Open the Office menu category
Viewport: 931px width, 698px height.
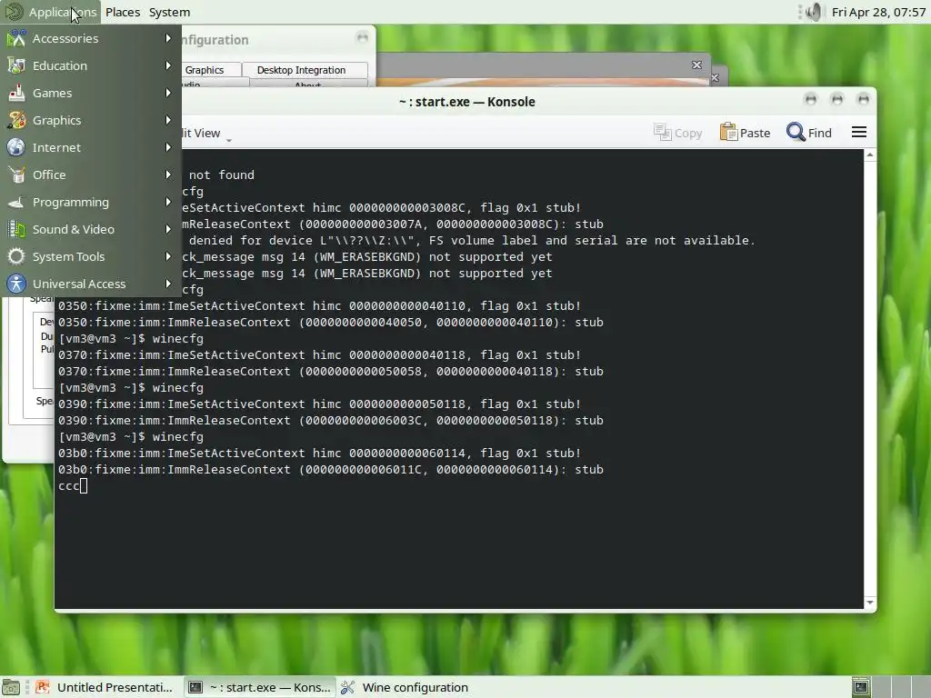coord(91,175)
